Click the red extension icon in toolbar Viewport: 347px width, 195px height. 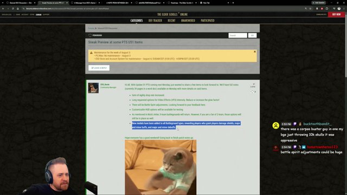pyautogui.click(x=322, y=9)
